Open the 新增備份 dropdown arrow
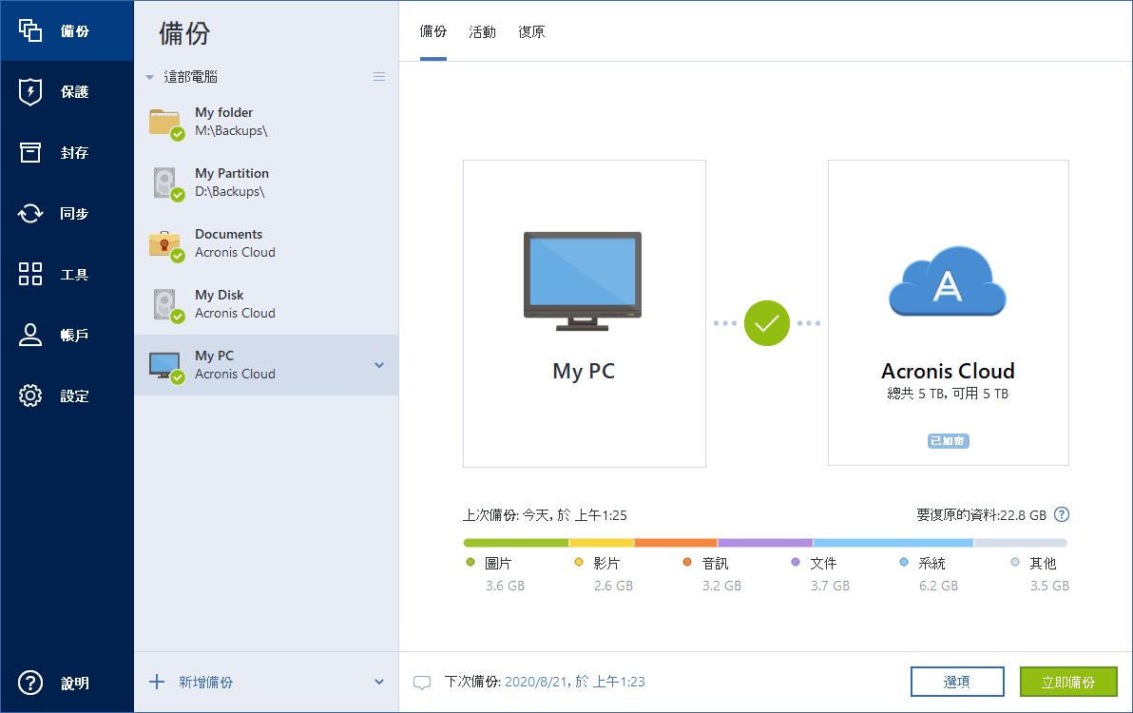 [379, 682]
